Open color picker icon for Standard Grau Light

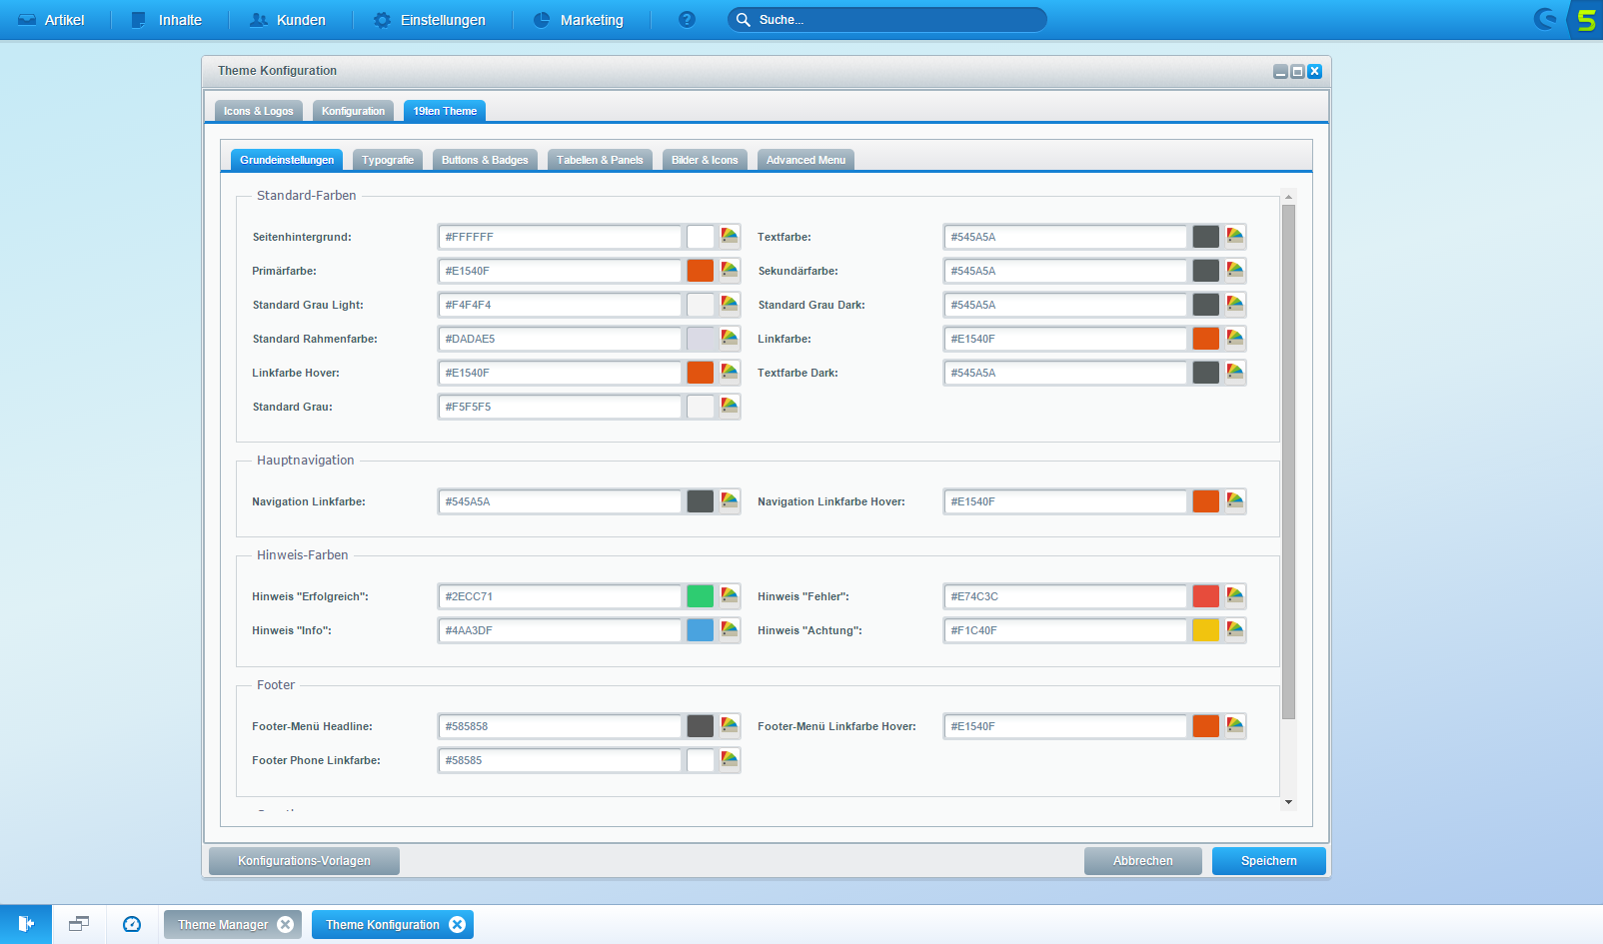pyautogui.click(x=730, y=305)
